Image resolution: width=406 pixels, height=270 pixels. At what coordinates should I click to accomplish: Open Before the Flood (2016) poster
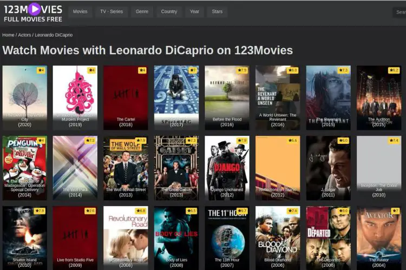coord(227,97)
